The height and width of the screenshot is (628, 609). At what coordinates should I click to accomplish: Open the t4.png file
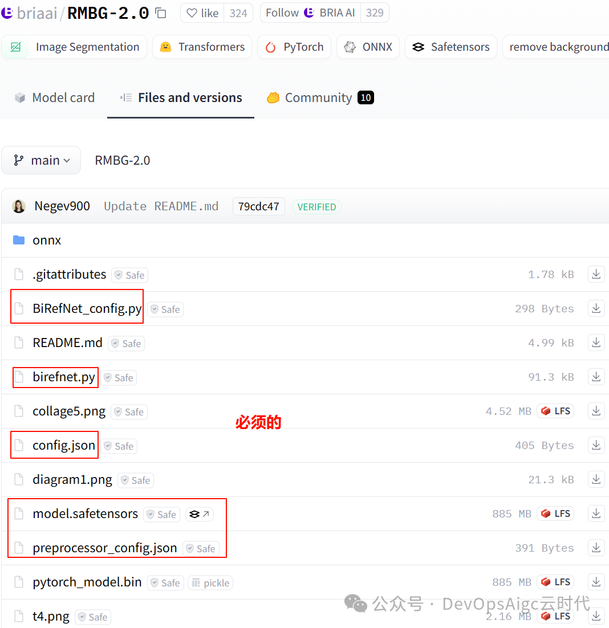51,617
